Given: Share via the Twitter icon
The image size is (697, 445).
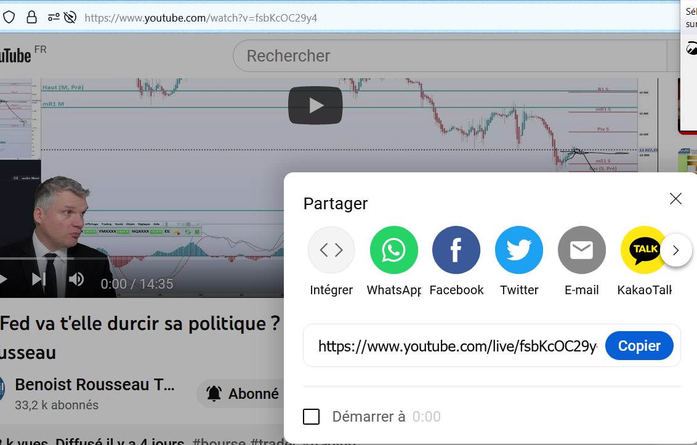Looking at the screenshot, I should click(519, 250).
